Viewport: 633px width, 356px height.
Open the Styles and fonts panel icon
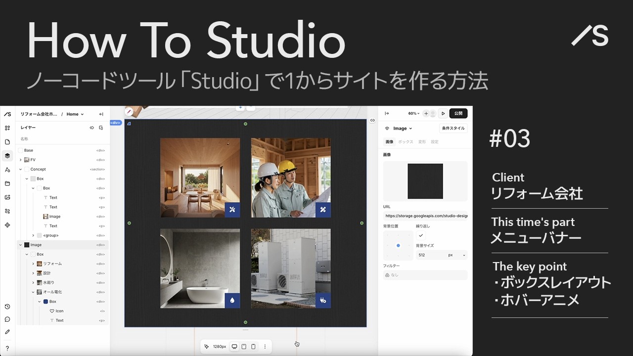tap(7, 170)
